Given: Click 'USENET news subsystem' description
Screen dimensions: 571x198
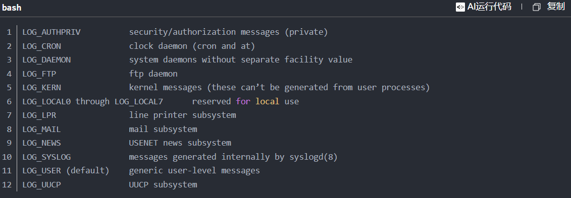Looking at the screenshot, I should pos(180,143).
